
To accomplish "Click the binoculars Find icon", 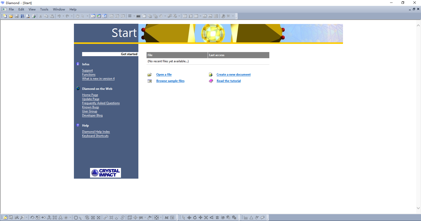I will pyautogui.click(x=22, y=16).
